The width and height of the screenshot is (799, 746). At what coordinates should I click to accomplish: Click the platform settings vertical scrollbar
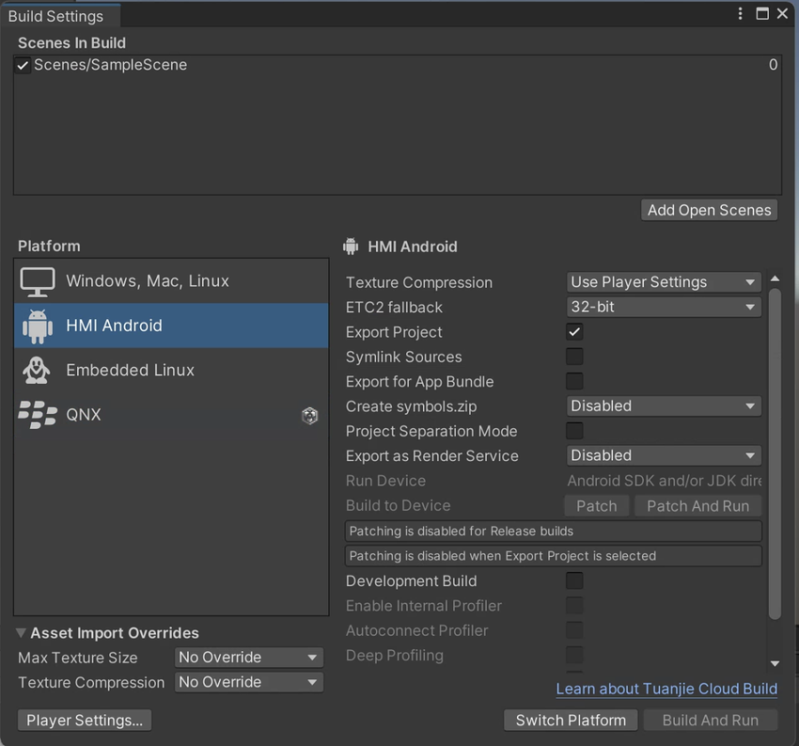775,452
